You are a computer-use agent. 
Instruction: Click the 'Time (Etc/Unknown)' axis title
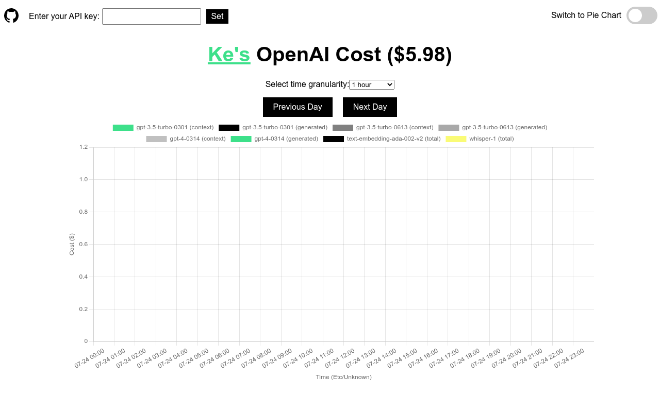(344, 377)
